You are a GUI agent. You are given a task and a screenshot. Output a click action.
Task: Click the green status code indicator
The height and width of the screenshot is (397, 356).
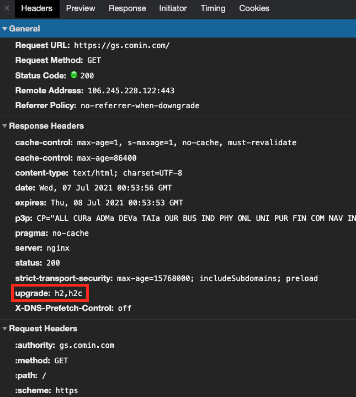[x=73, y=75]
